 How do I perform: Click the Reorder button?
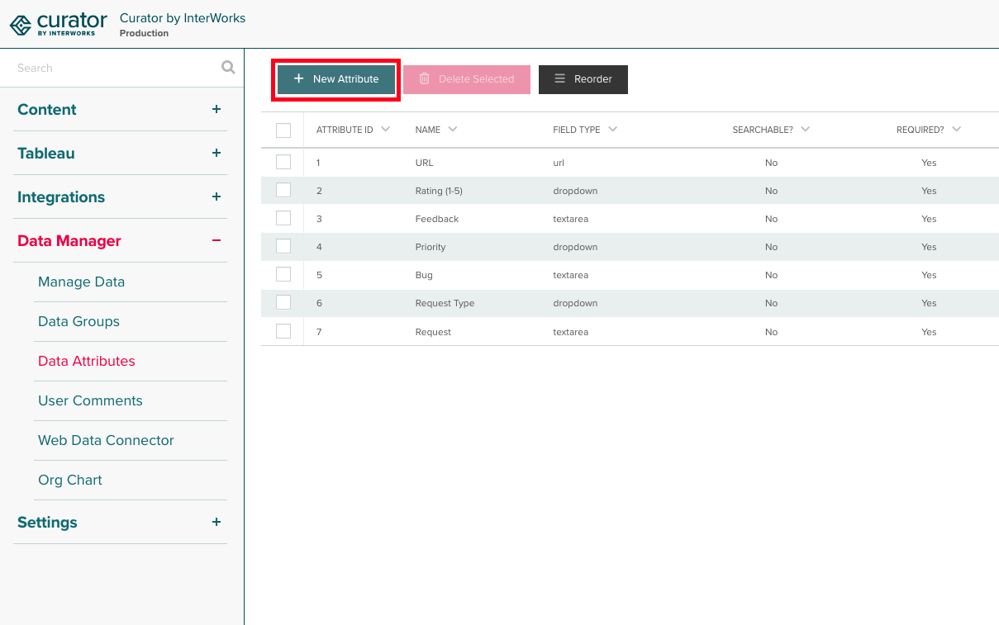point(583,79)
